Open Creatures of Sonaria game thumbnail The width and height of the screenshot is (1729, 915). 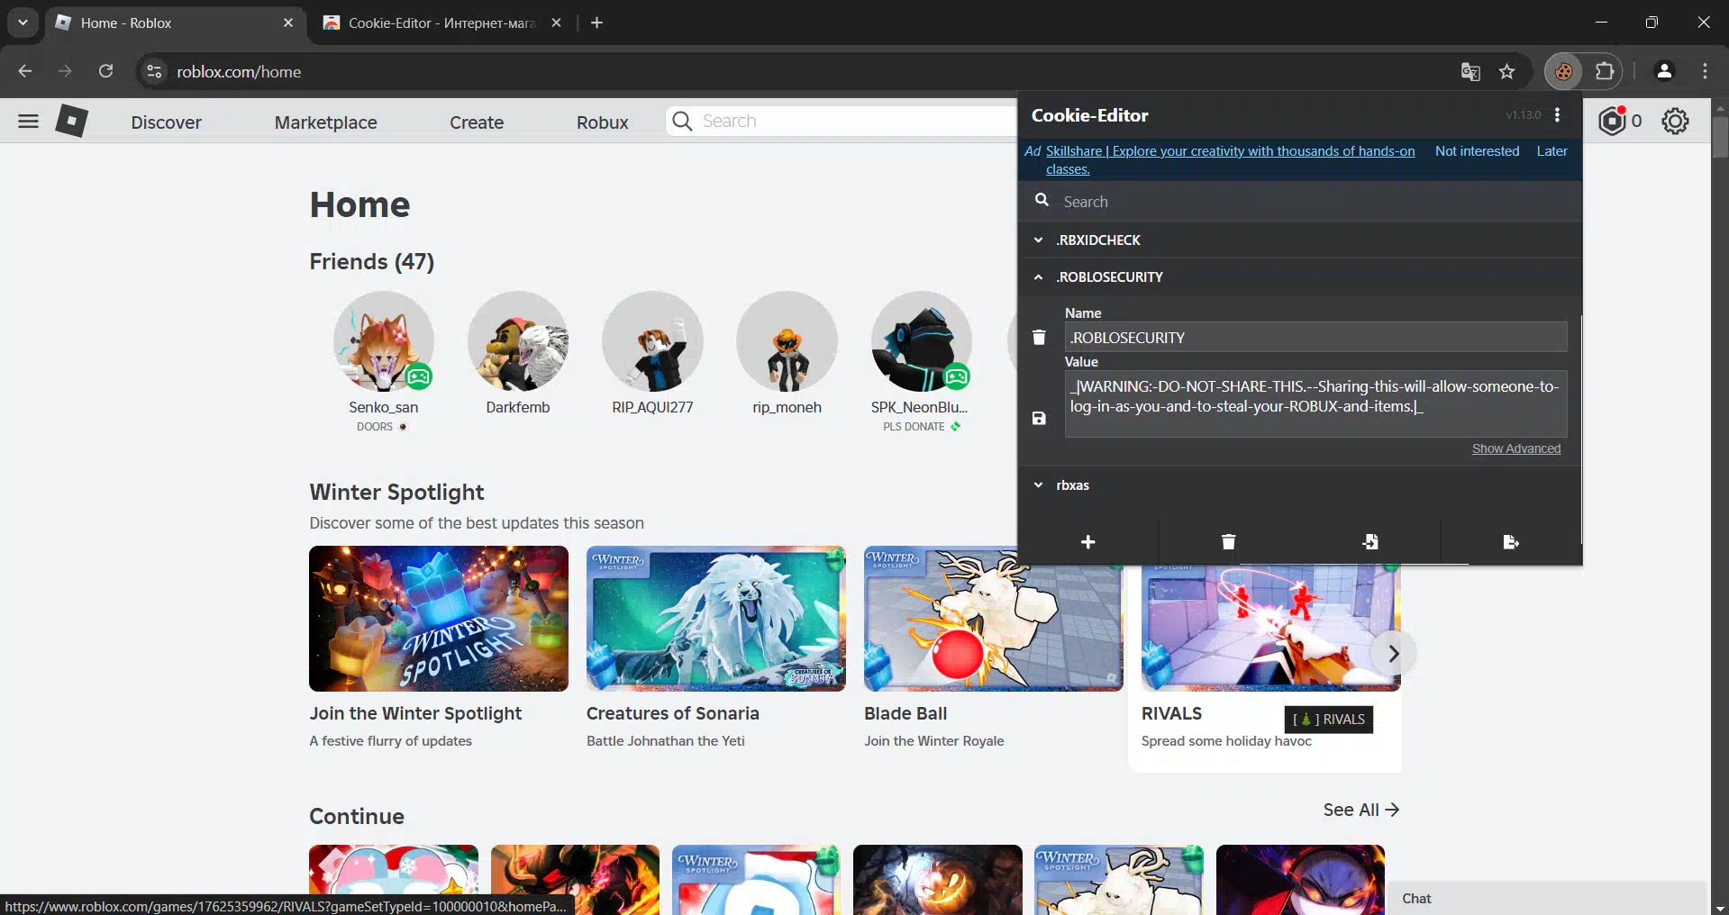point(716,619)
